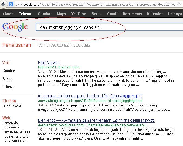Click the Sekitar 396,000 hasil text

64,45
